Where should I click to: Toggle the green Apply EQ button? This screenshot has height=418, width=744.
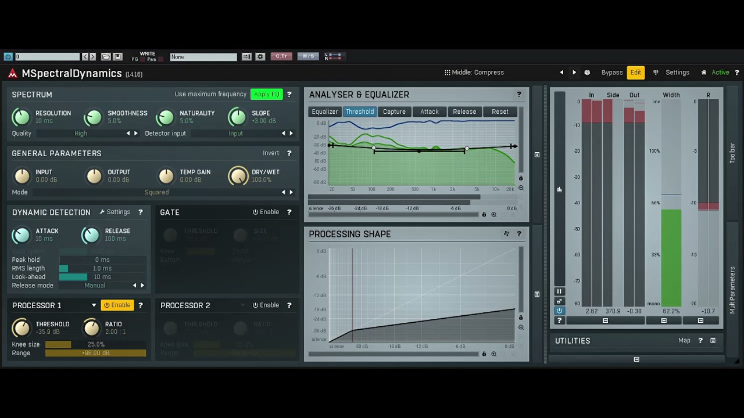(x=266, y=95)
